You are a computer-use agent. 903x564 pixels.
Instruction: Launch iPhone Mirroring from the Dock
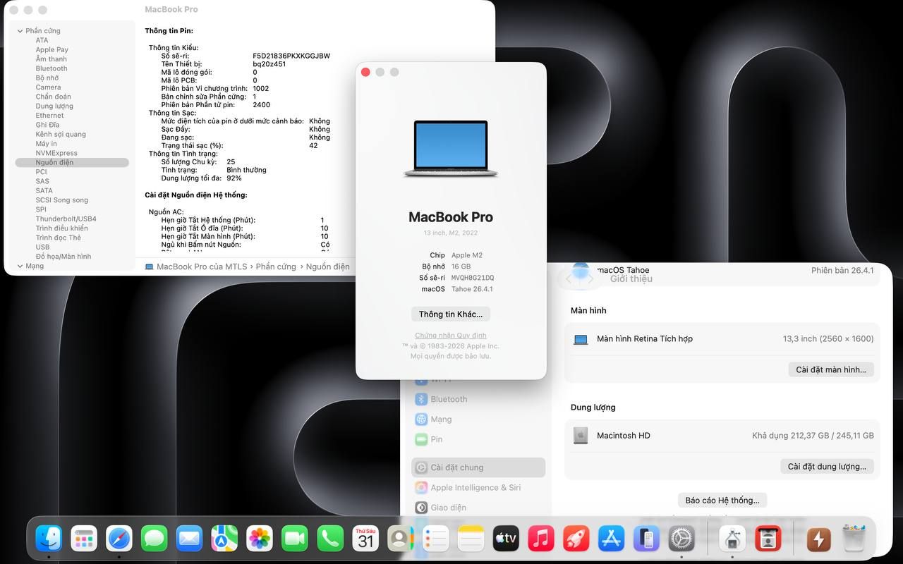pos(647,539)
